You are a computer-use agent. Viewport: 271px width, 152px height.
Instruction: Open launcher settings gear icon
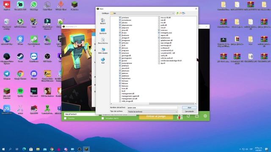(x=205, y=116)
